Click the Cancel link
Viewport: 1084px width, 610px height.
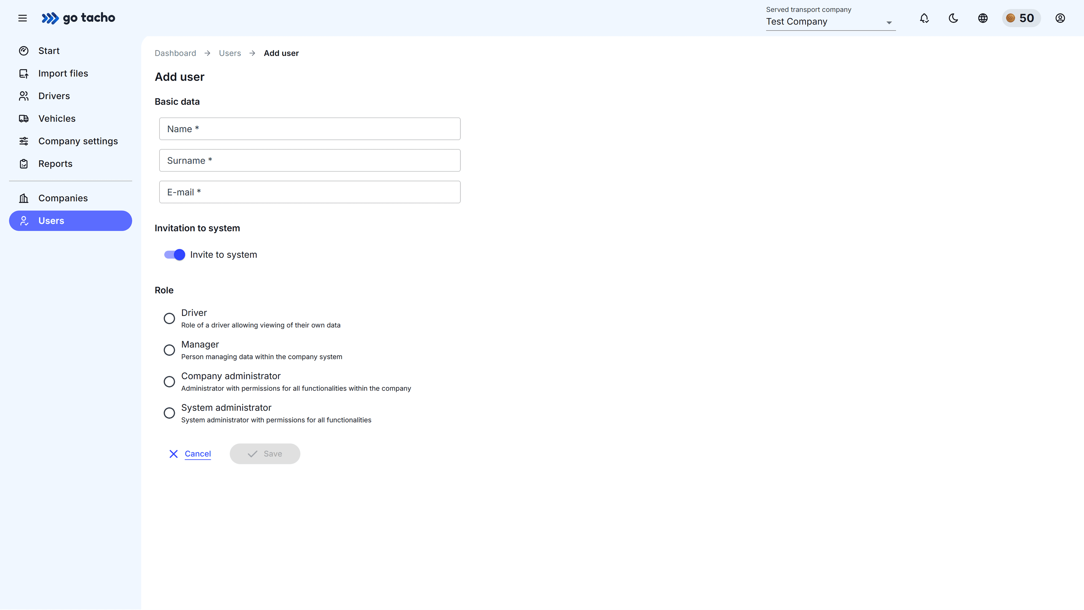(x=198, y=454)
